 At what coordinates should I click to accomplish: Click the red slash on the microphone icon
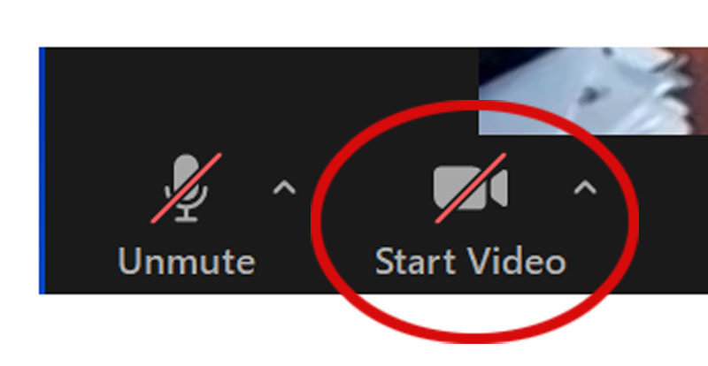(x=186, y=188)
